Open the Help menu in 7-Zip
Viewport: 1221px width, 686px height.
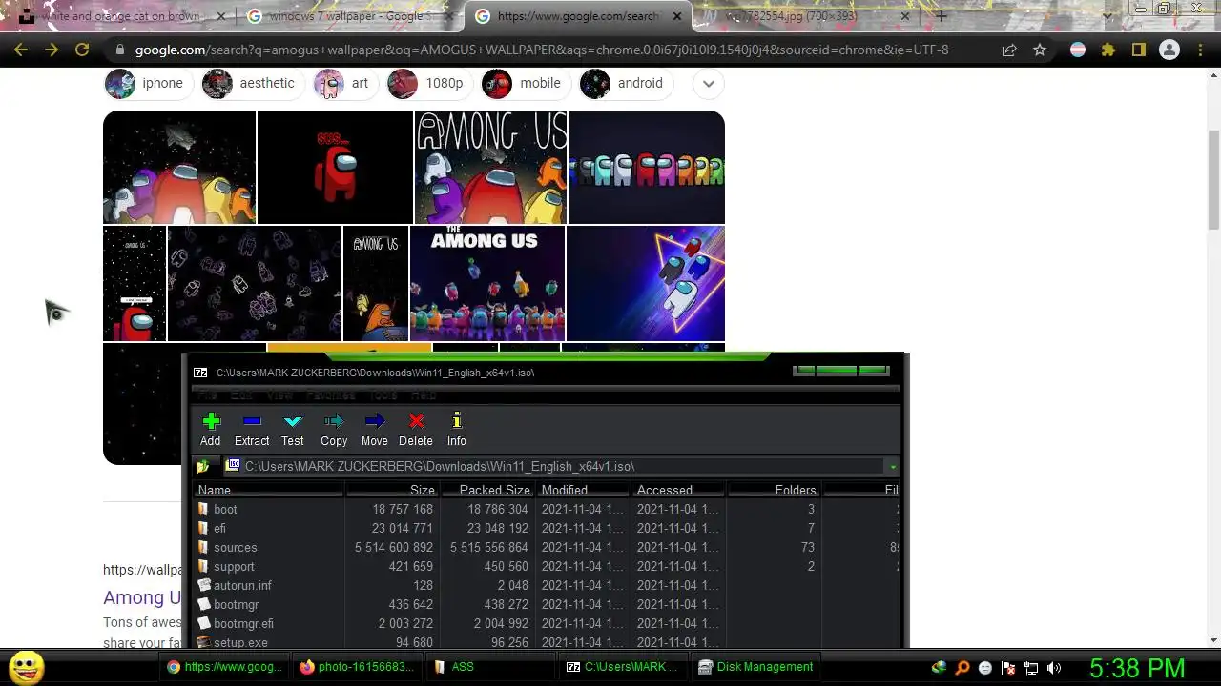pyautogui.click(x=423, y=394)
